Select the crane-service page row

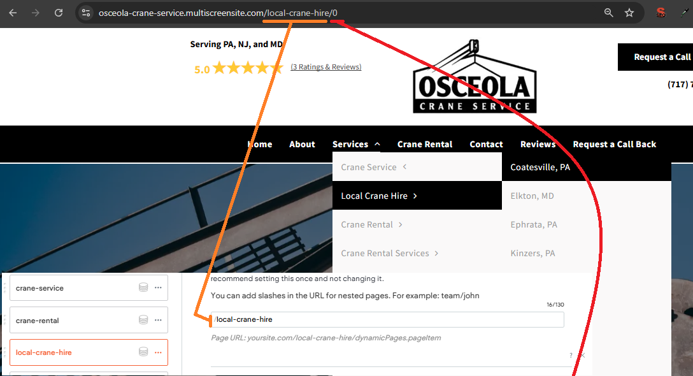pyautogui.click(x=89, y=288)
